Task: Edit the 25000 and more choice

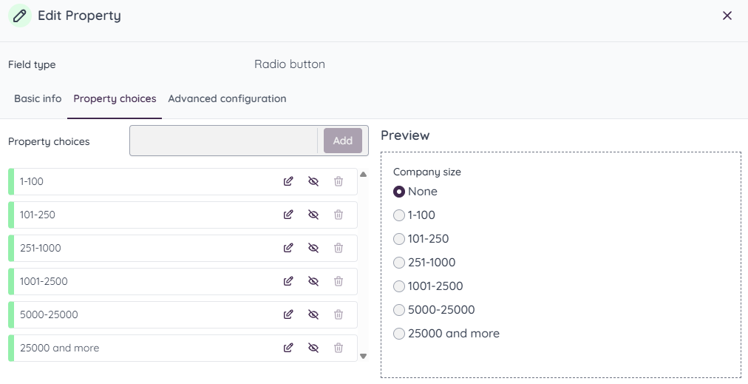Action: point(288,348)
